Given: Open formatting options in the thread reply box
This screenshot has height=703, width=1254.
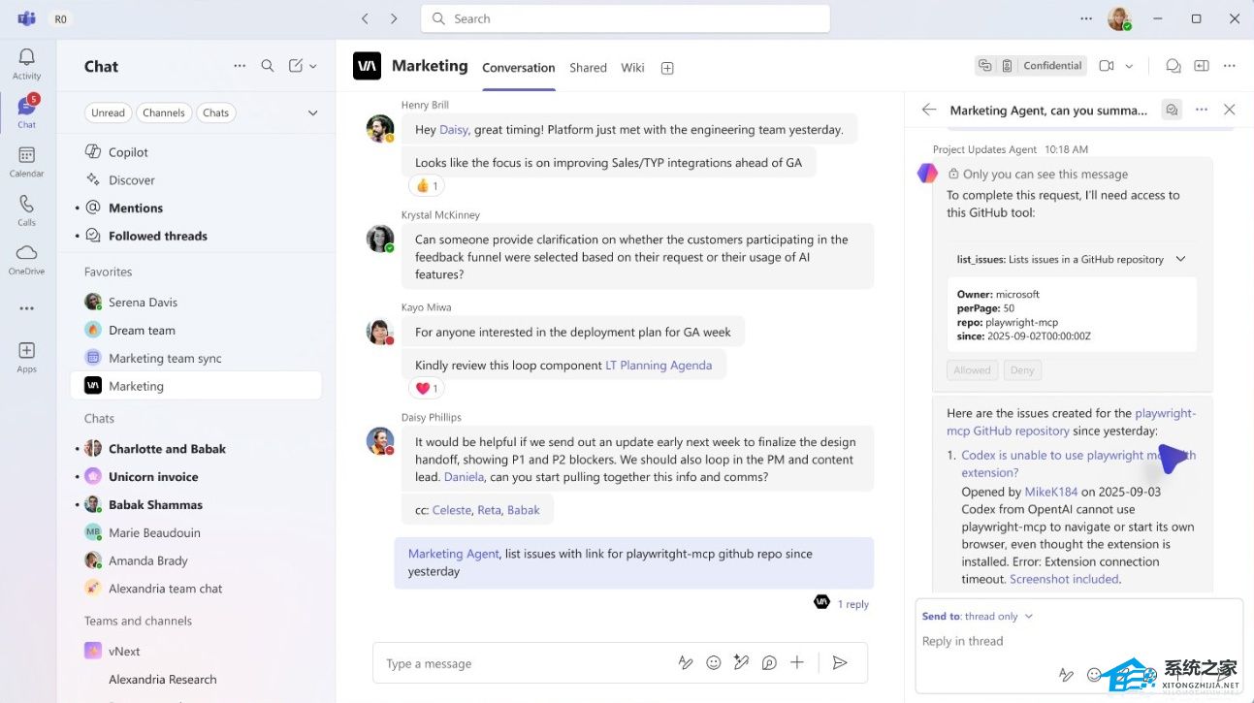Looking at the screenshot, I should point(1066,675).
